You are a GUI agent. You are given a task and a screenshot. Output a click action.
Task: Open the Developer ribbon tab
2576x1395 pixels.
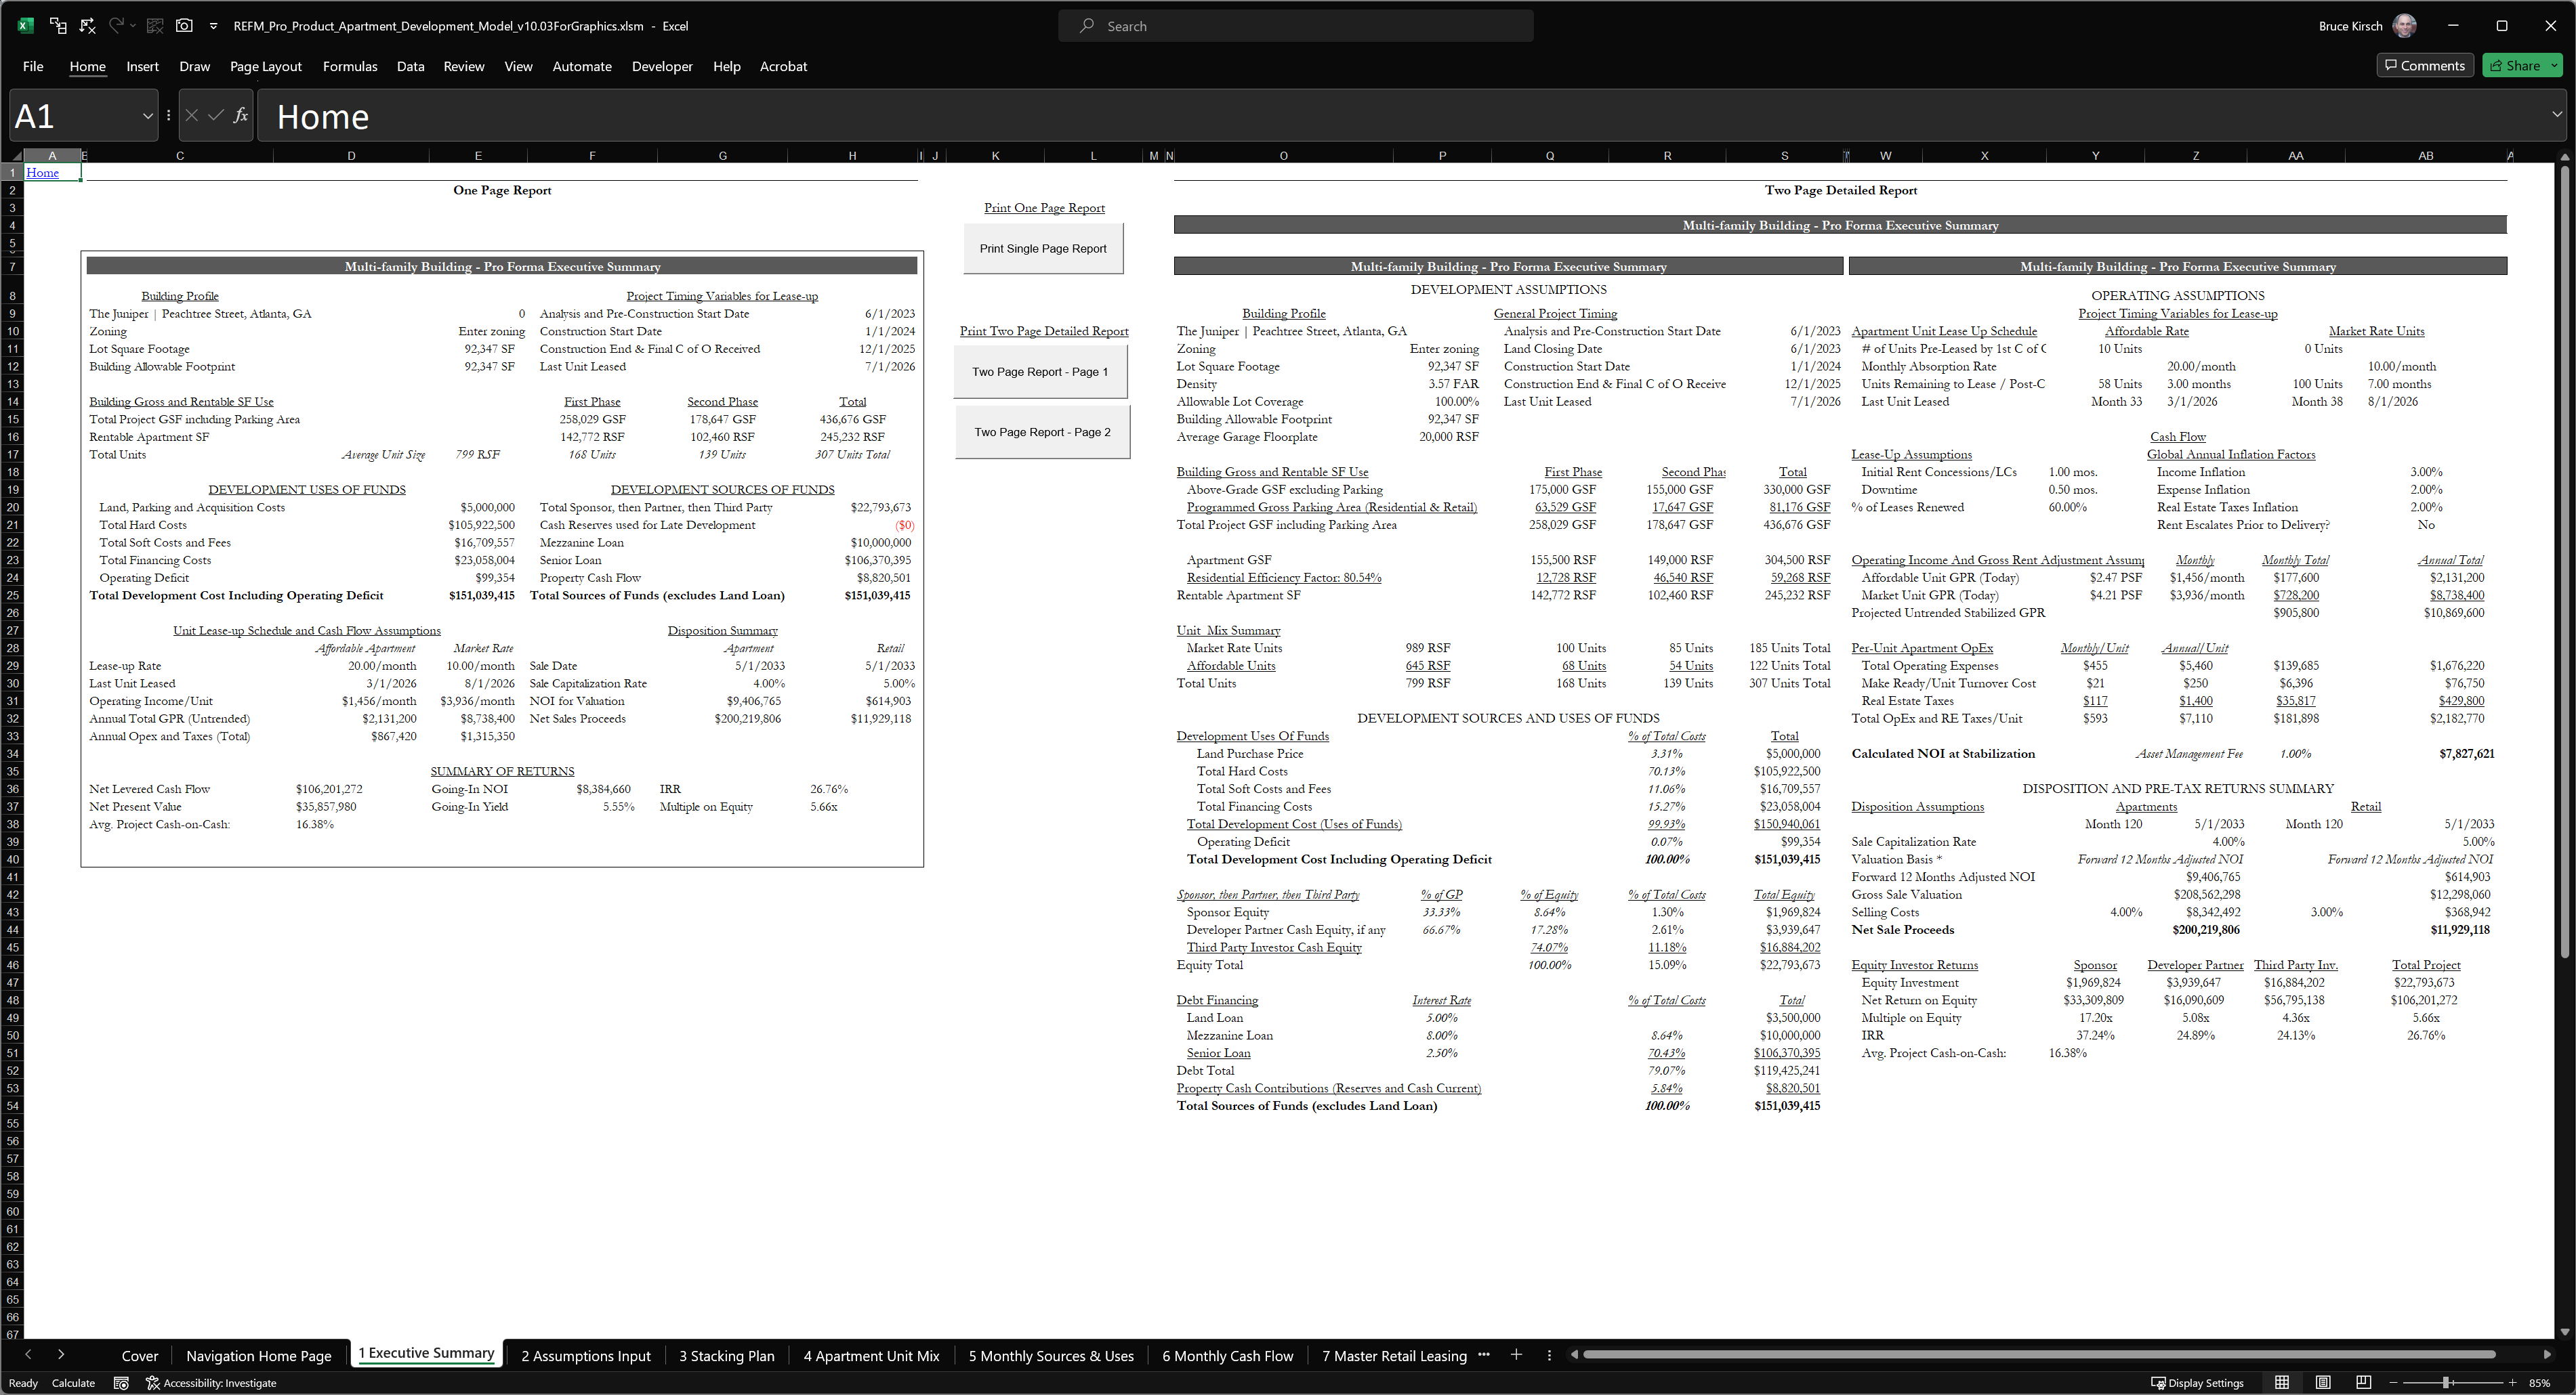(662, 66)
